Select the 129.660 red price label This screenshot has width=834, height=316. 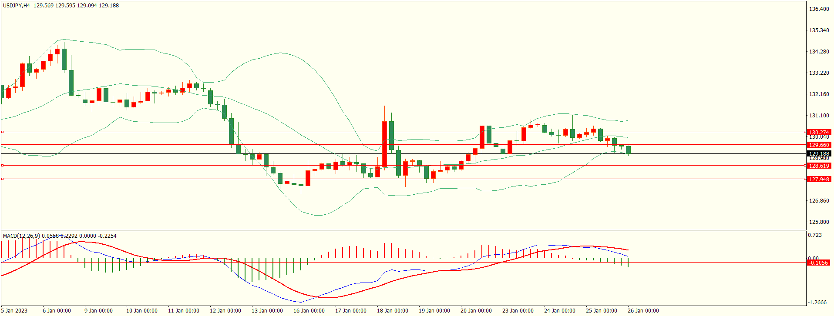pyautogui.click(x=819, y=145)
